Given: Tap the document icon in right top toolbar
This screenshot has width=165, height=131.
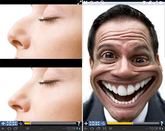Looking at the screenshot, I should (102, 3).
